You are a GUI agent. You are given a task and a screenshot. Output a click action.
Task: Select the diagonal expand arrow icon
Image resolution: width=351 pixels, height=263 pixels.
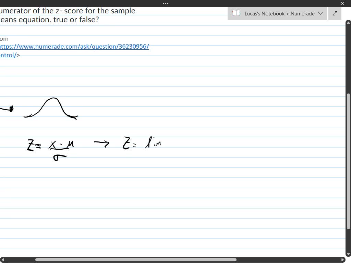(x=335, y=13)
